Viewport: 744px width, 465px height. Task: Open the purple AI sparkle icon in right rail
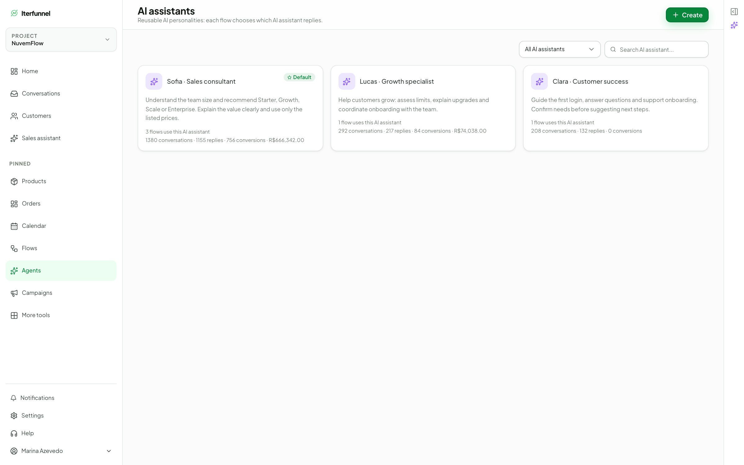click(734, 25)
